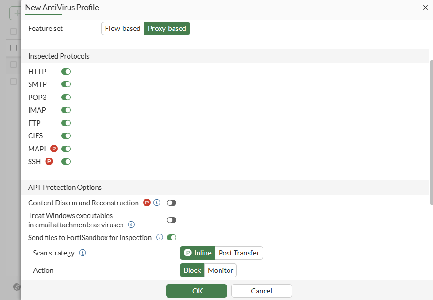The height and width of the screenshot is (300, 433).
Task: Cancel the new AntiVirus profile
Action: (261, 291)
